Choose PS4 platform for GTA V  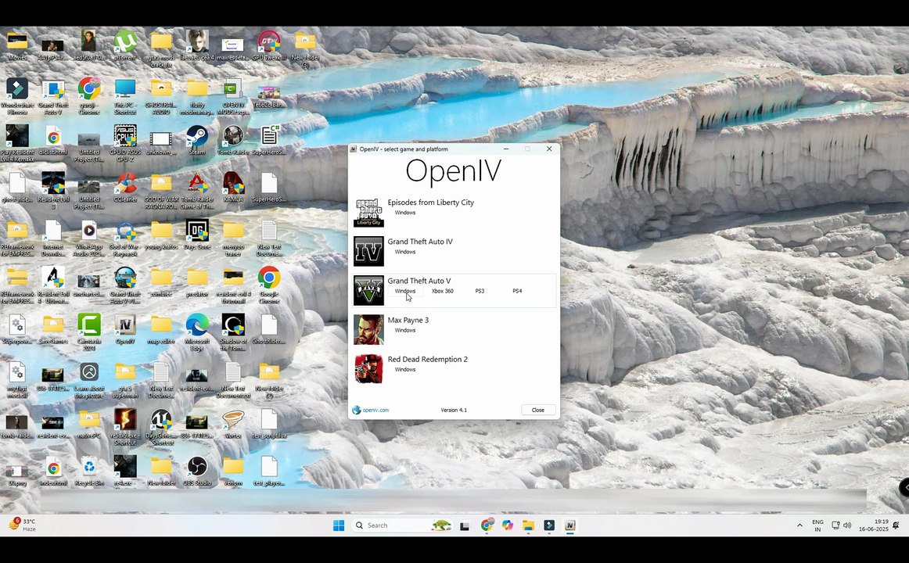point(517,292)
